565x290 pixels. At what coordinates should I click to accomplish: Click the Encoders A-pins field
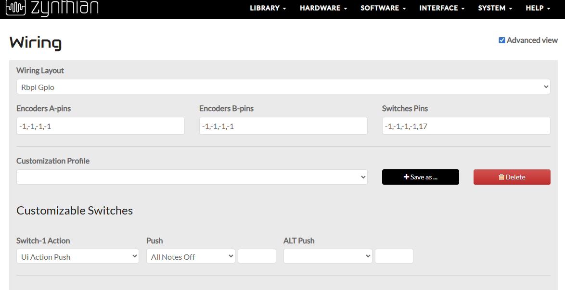pos(100,126)
